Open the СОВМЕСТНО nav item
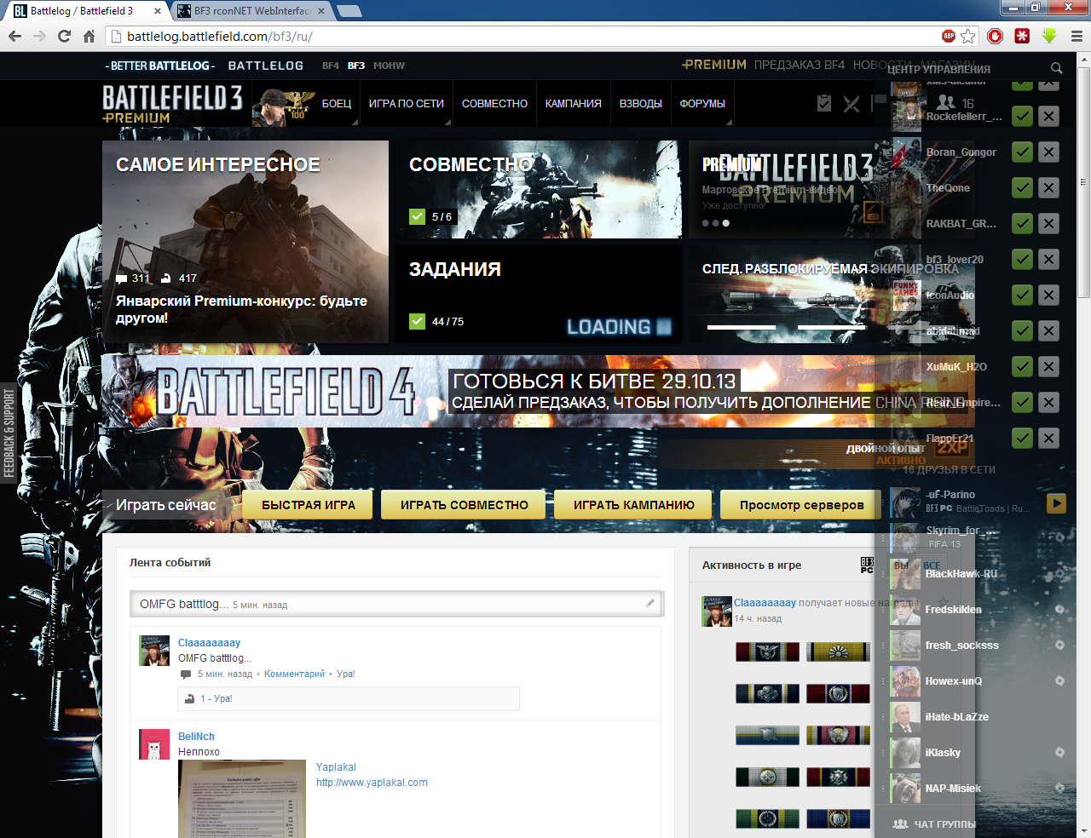This screenshot has height=838, width=1091. [x=494, y=103]
